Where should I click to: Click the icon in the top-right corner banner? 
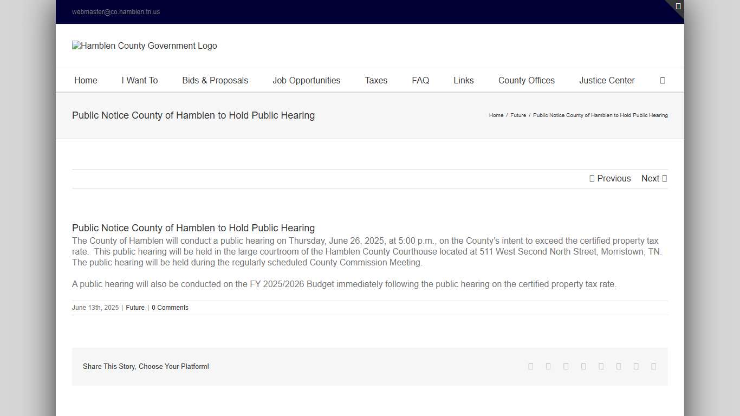[x=678, y=5]
